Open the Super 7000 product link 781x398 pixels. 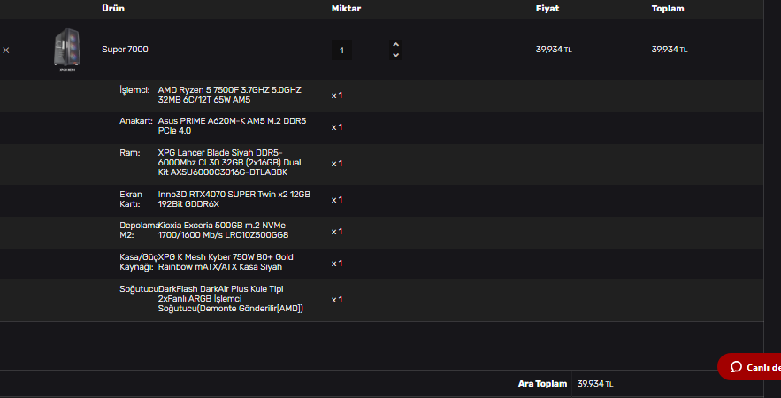click(x=125, y=50)
